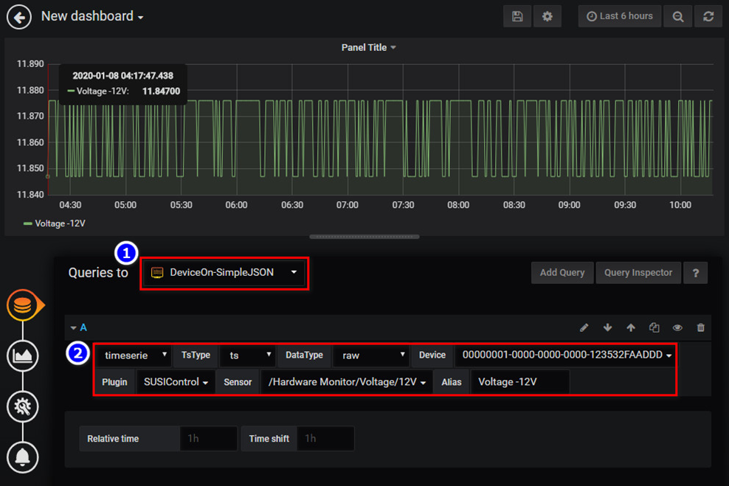Click the Add Query button
Screen dimensions: 729x486
tap(562, 273)
